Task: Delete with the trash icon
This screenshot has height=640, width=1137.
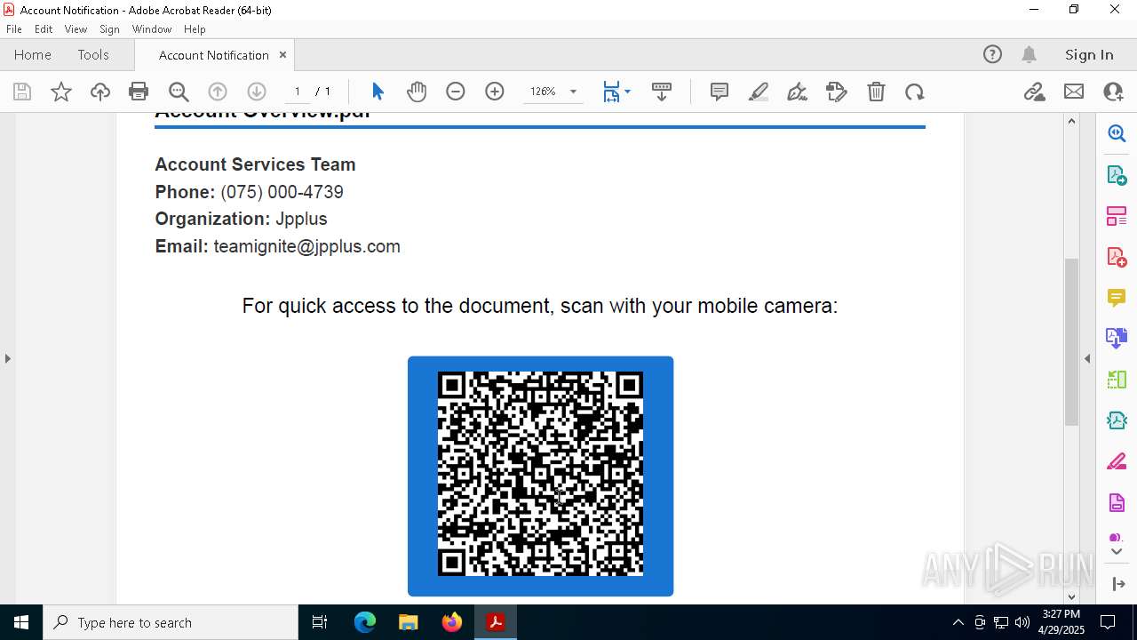Action: (876, 92)
